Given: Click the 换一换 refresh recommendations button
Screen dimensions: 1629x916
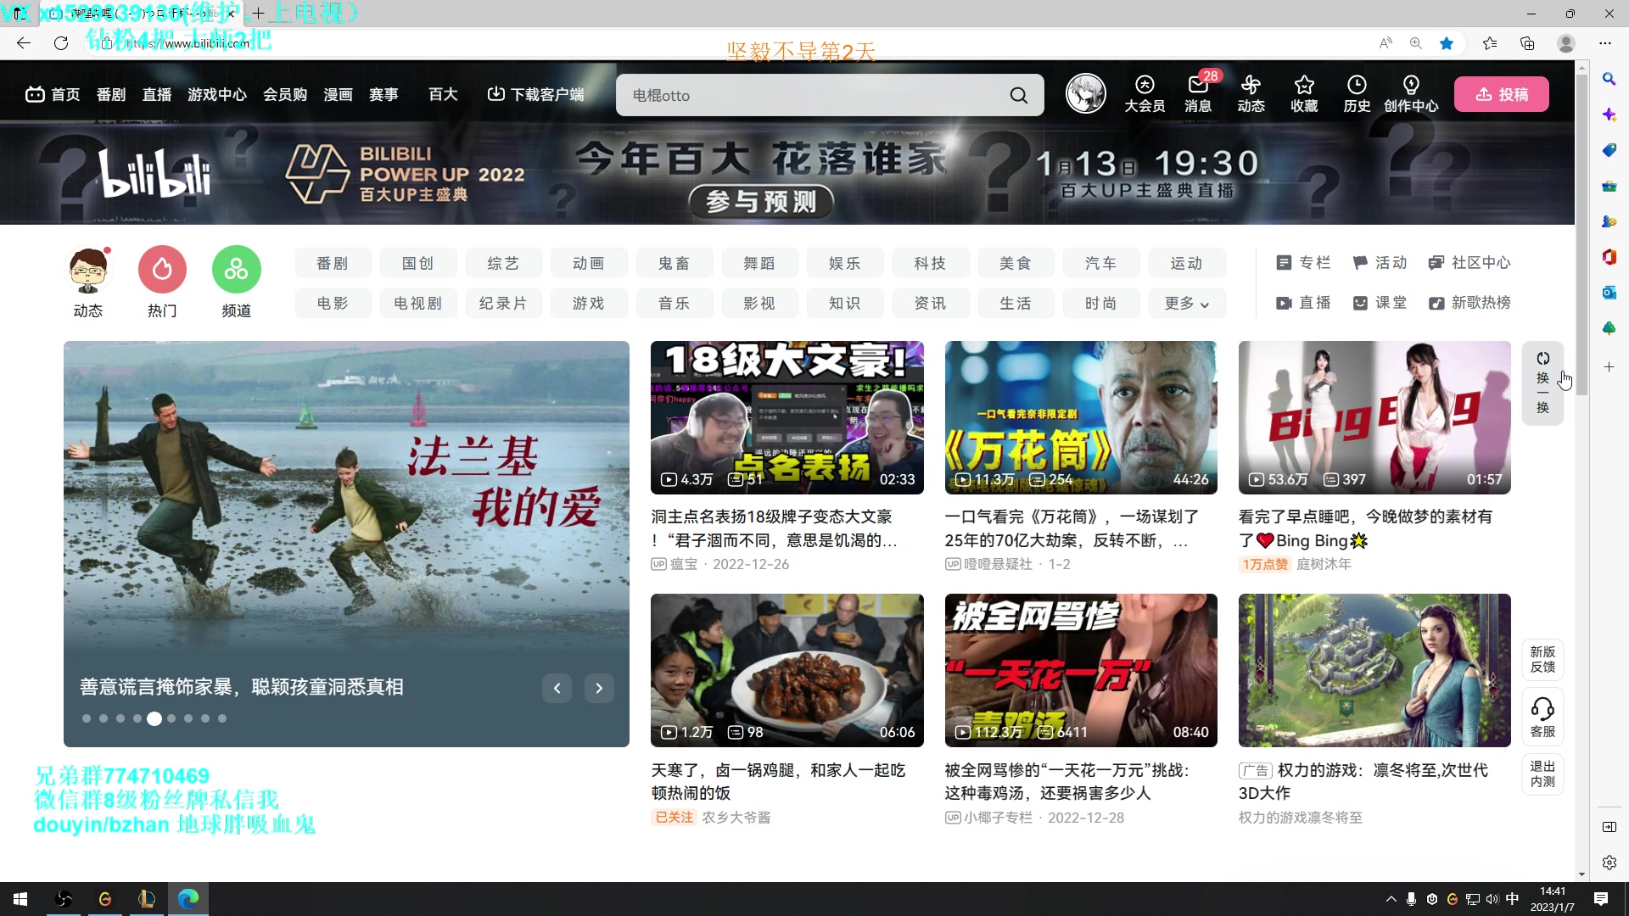Looking at the screenshot, I should click(1542, 383).
